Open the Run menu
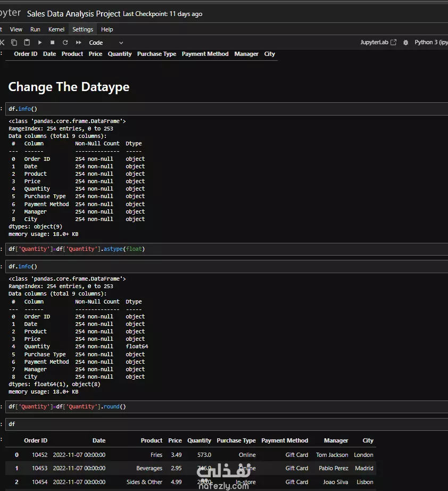This screenshot has height=491, width=448. coord(35,29)
